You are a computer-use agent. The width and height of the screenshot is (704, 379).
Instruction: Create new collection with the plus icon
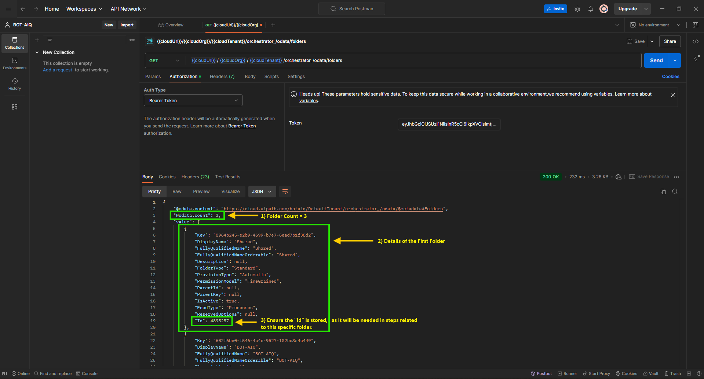pos(37,40)
